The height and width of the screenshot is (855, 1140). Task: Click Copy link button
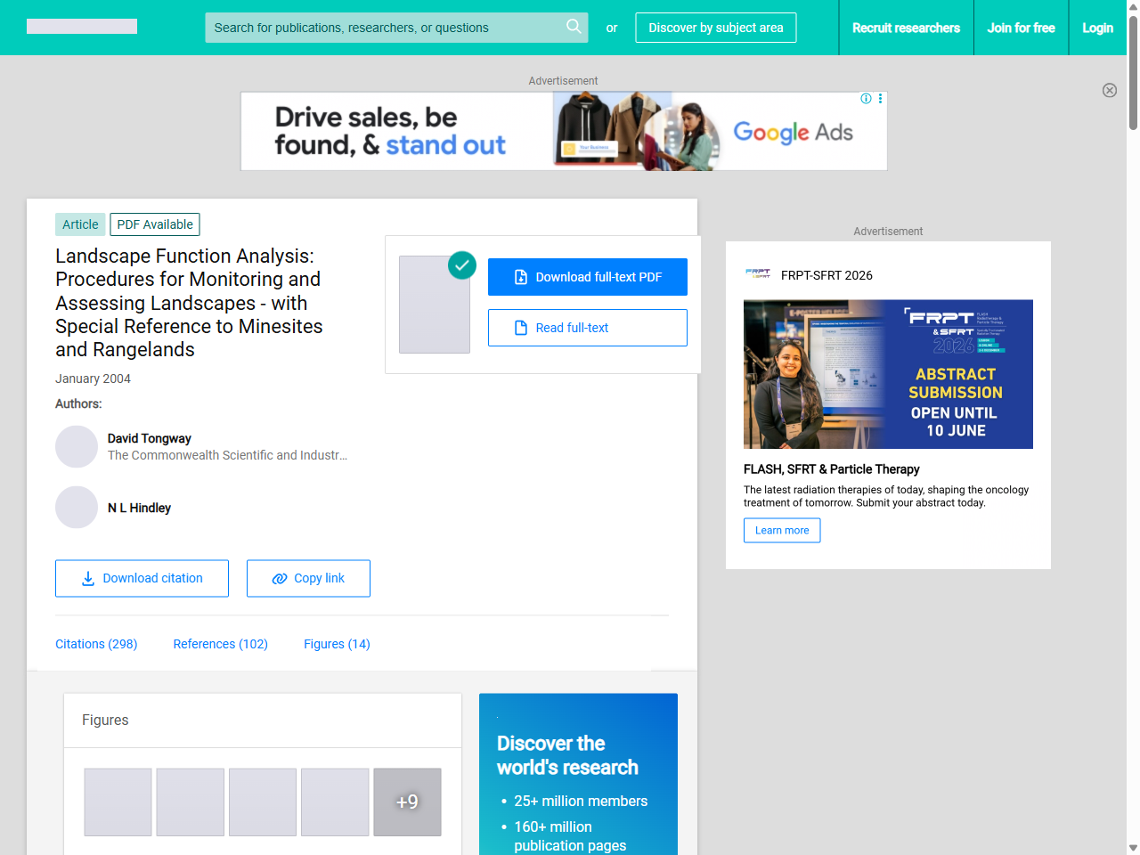(x=308, y=578)
